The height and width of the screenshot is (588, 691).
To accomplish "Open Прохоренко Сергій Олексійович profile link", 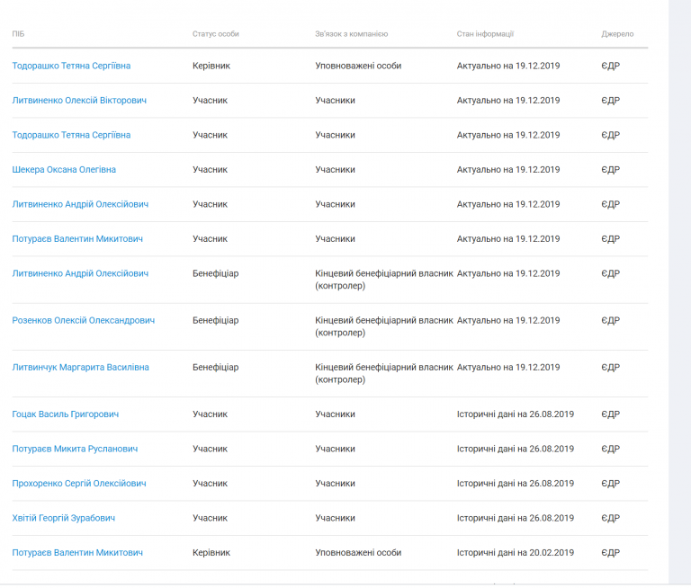I will pyautogui.click(x=79, y=484).
